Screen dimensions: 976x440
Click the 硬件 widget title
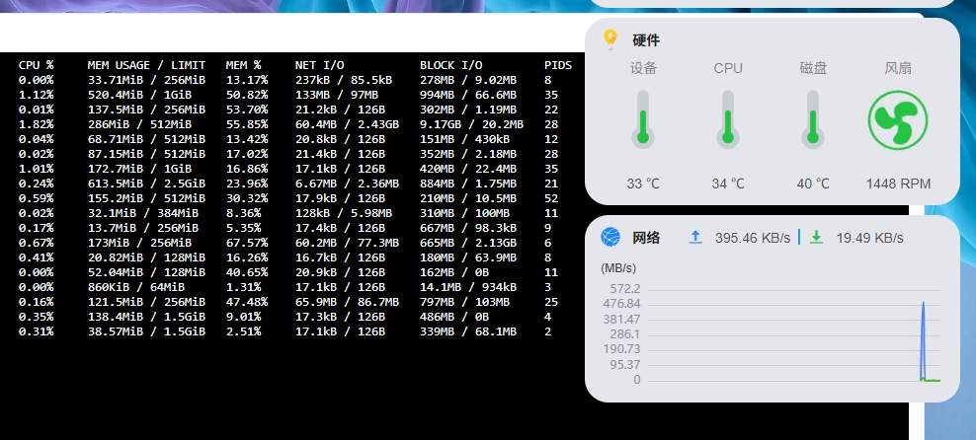coord(646,40)
